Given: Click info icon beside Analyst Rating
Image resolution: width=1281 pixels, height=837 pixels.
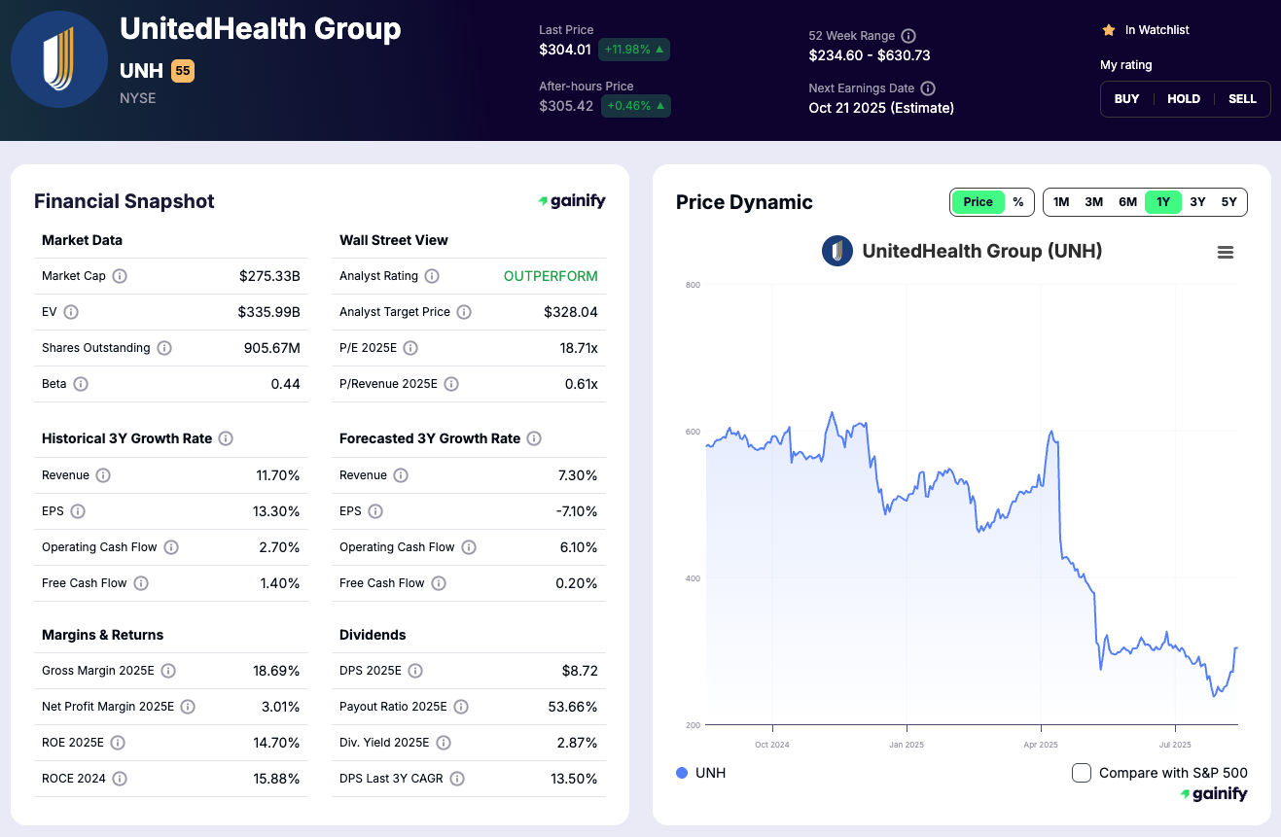Looking at the screenshot, I should tap(432, 276).
